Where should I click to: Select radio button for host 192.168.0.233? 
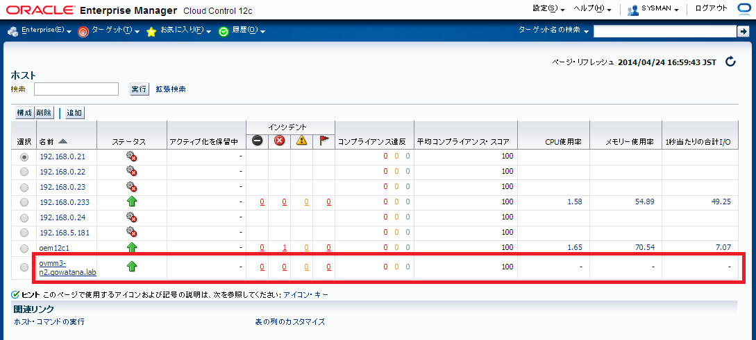point(24,202)
